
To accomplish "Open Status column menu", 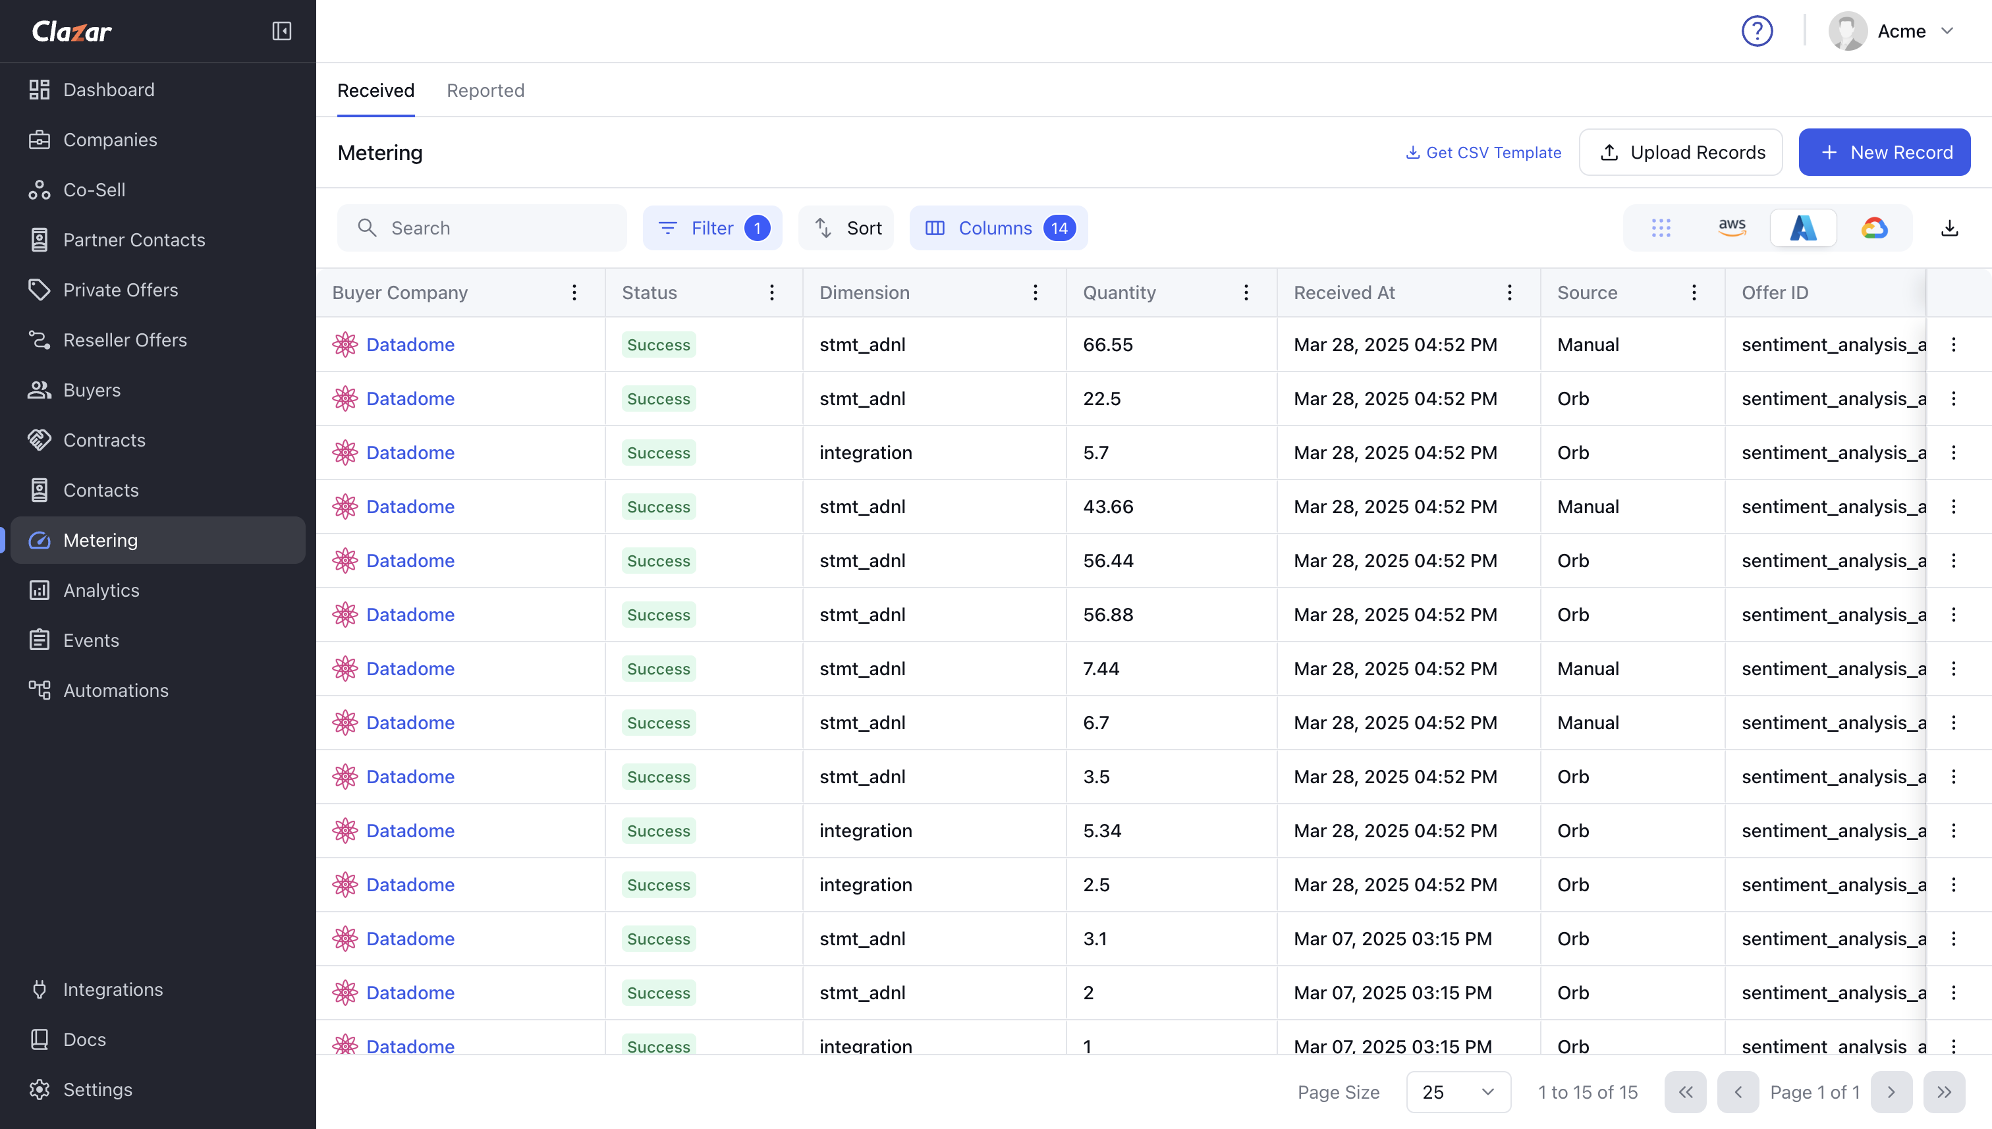I will (x=771, y=292).
